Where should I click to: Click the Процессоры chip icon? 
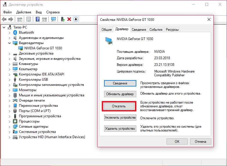(15, 121)
